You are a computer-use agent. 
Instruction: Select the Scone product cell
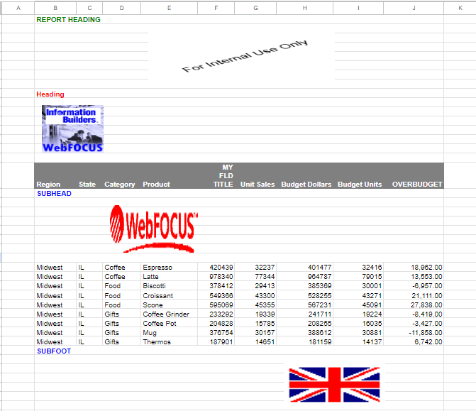click(169, 305)
